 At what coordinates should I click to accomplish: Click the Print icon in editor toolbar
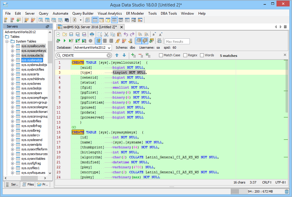coord(92,34)
